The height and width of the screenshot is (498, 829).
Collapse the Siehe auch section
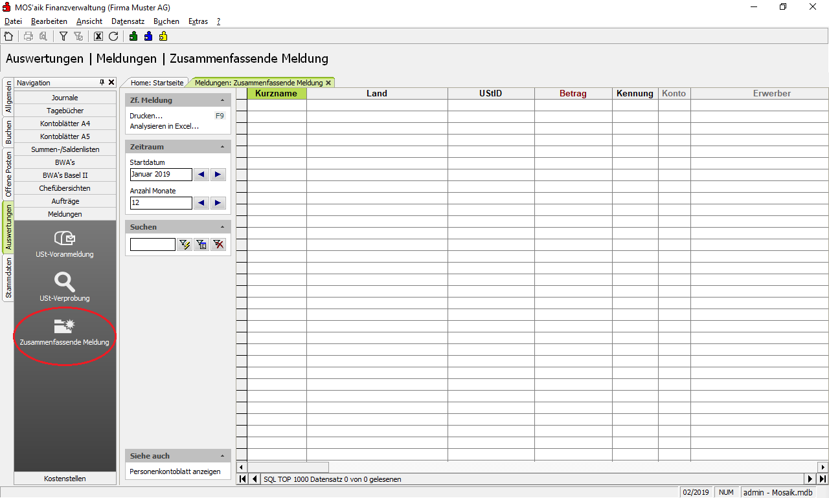click(x=222, y=457)
